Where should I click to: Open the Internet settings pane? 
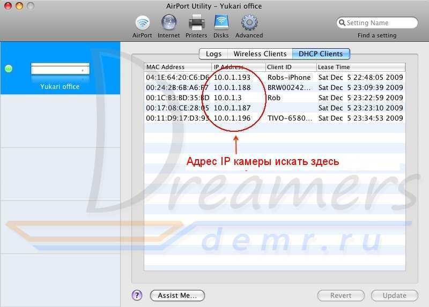click(168, 26)
